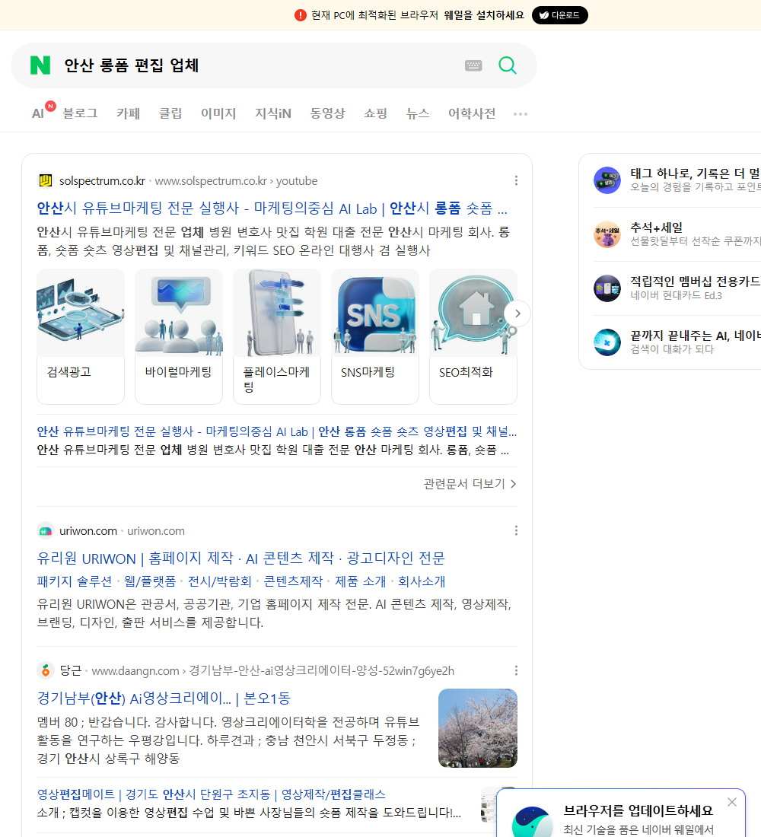The image size is (761, 837).
Task: Open the www.daangn.com result URL path
Action: click(273, 670)
